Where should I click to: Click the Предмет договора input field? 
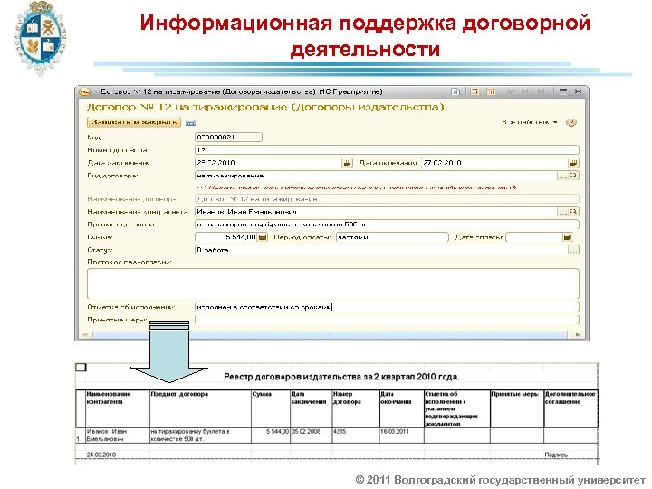point(387,225)
